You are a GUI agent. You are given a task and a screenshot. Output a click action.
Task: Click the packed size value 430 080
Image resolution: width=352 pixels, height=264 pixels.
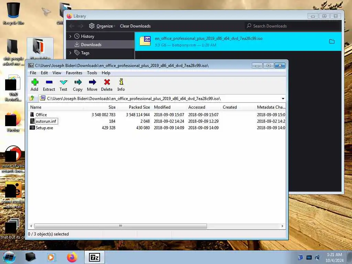coord(143,128)
